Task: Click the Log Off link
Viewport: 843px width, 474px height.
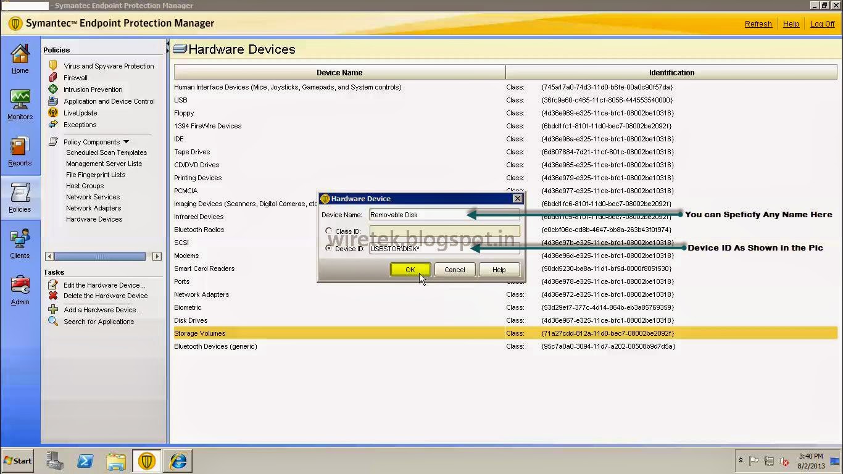Action: tap(822, 24)
